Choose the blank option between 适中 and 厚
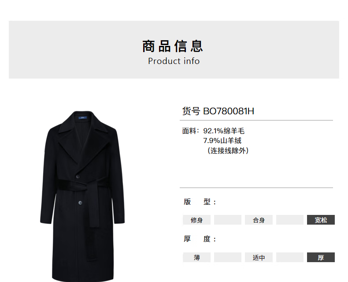This screenshot has height=282, width=348. (290, 257)
